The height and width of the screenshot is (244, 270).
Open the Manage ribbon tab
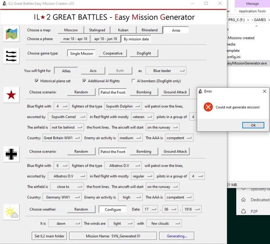(x=252, y=4)
